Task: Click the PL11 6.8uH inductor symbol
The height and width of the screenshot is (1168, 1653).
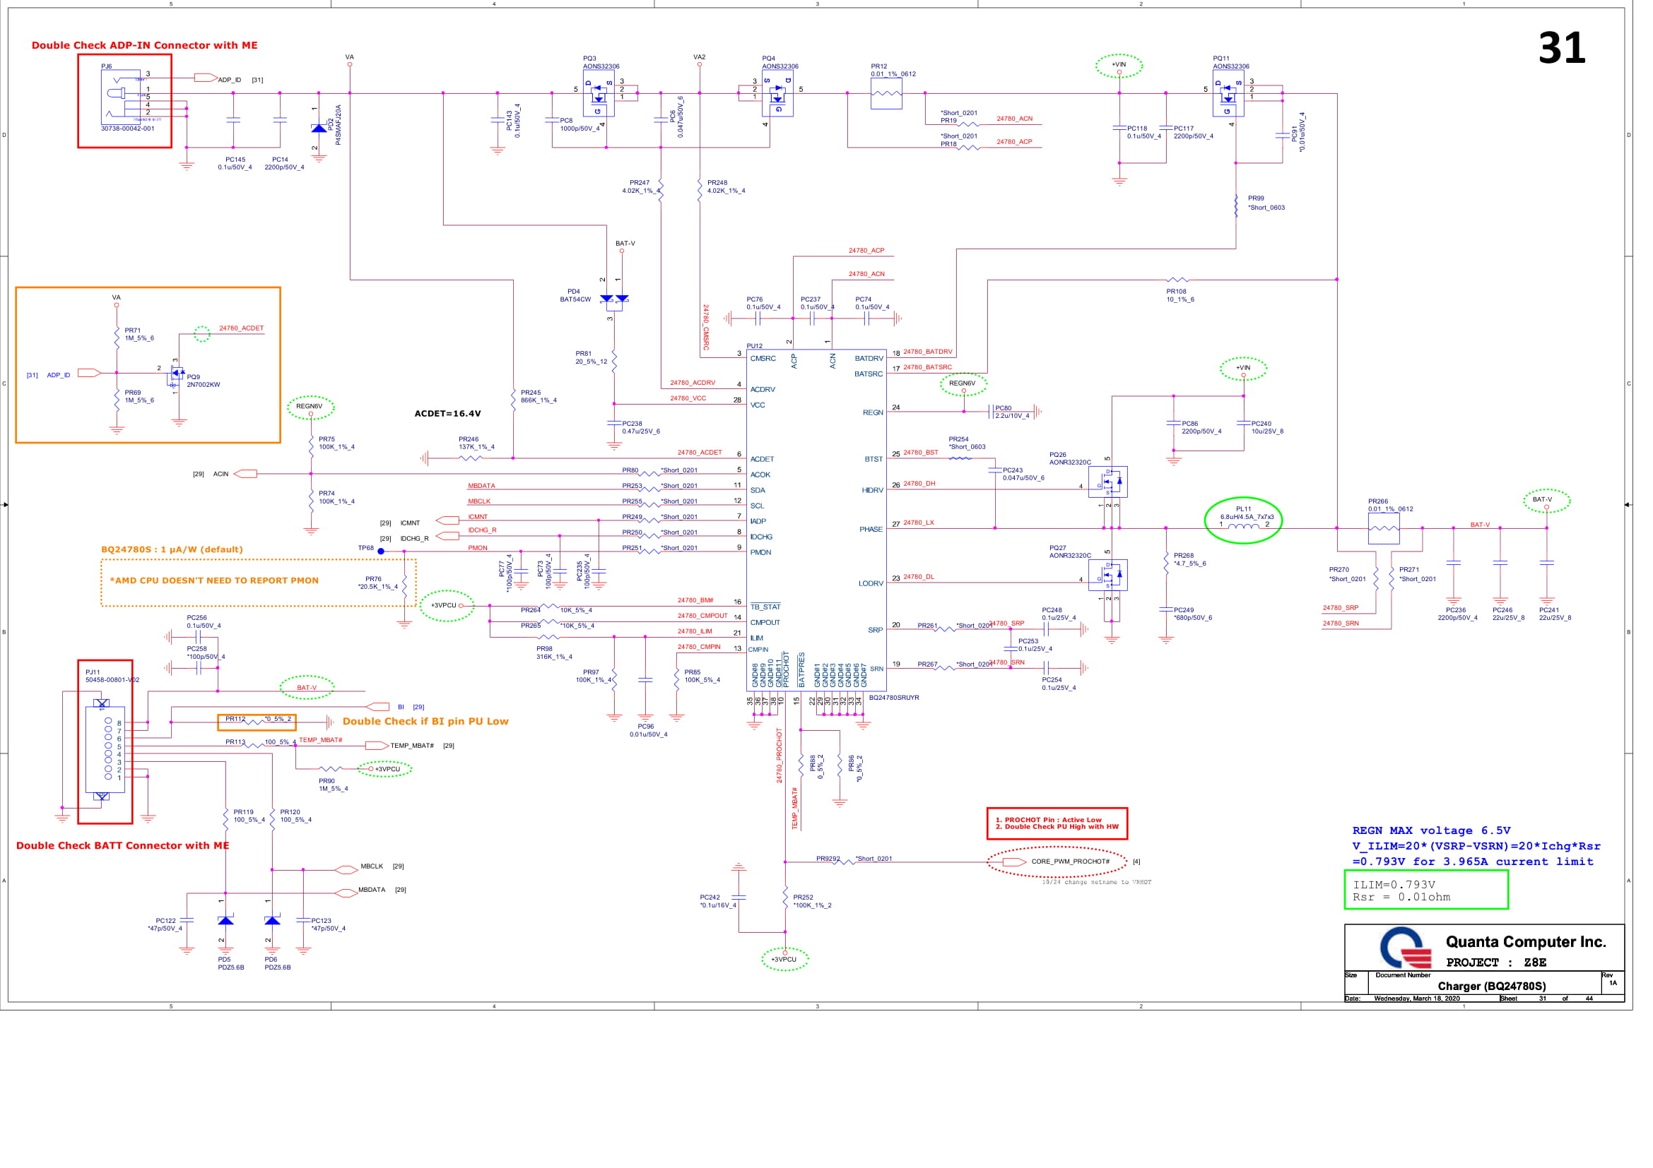Action: 1242,528
